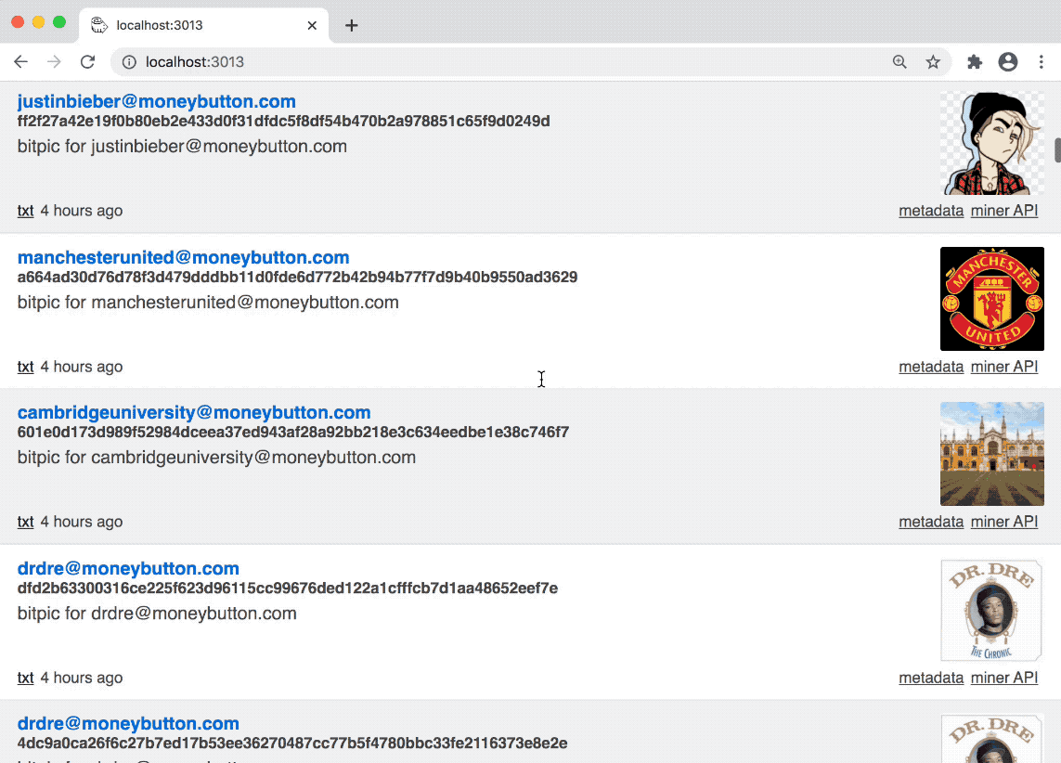
Task: Open miner API link for cambridgeuniversity entry
Action: point(1004,523)
